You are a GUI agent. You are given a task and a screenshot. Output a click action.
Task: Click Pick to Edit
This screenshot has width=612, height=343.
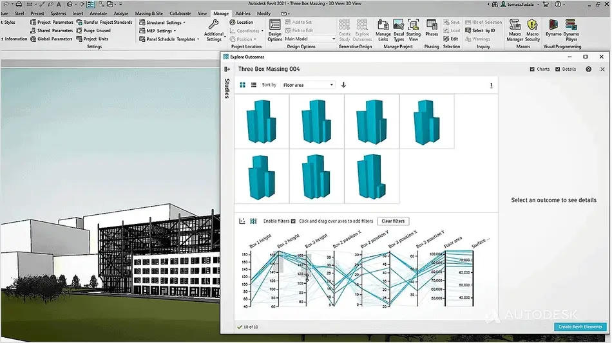(x=299, y=30)
